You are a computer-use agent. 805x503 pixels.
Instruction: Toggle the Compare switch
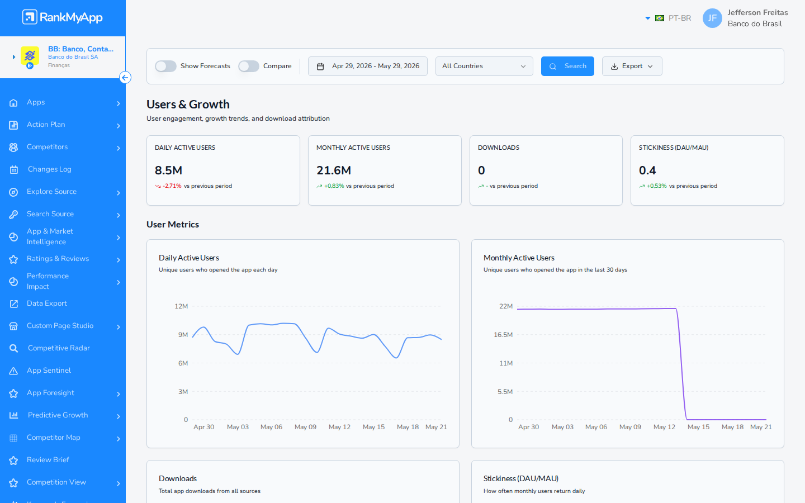(249, 66)
